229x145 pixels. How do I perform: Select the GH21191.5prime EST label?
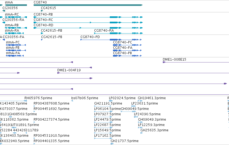[108, 103]
